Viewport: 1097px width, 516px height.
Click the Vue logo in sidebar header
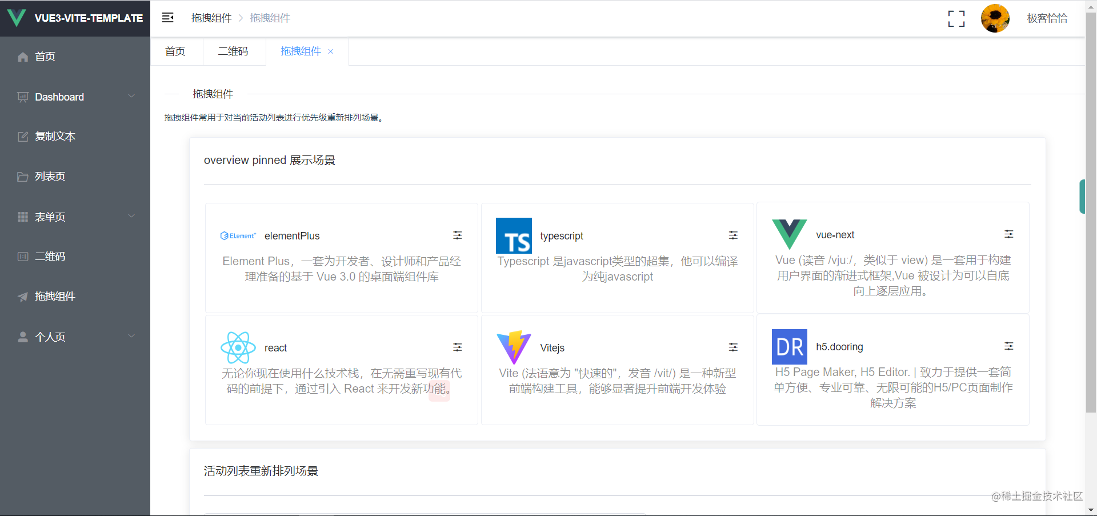17,18
